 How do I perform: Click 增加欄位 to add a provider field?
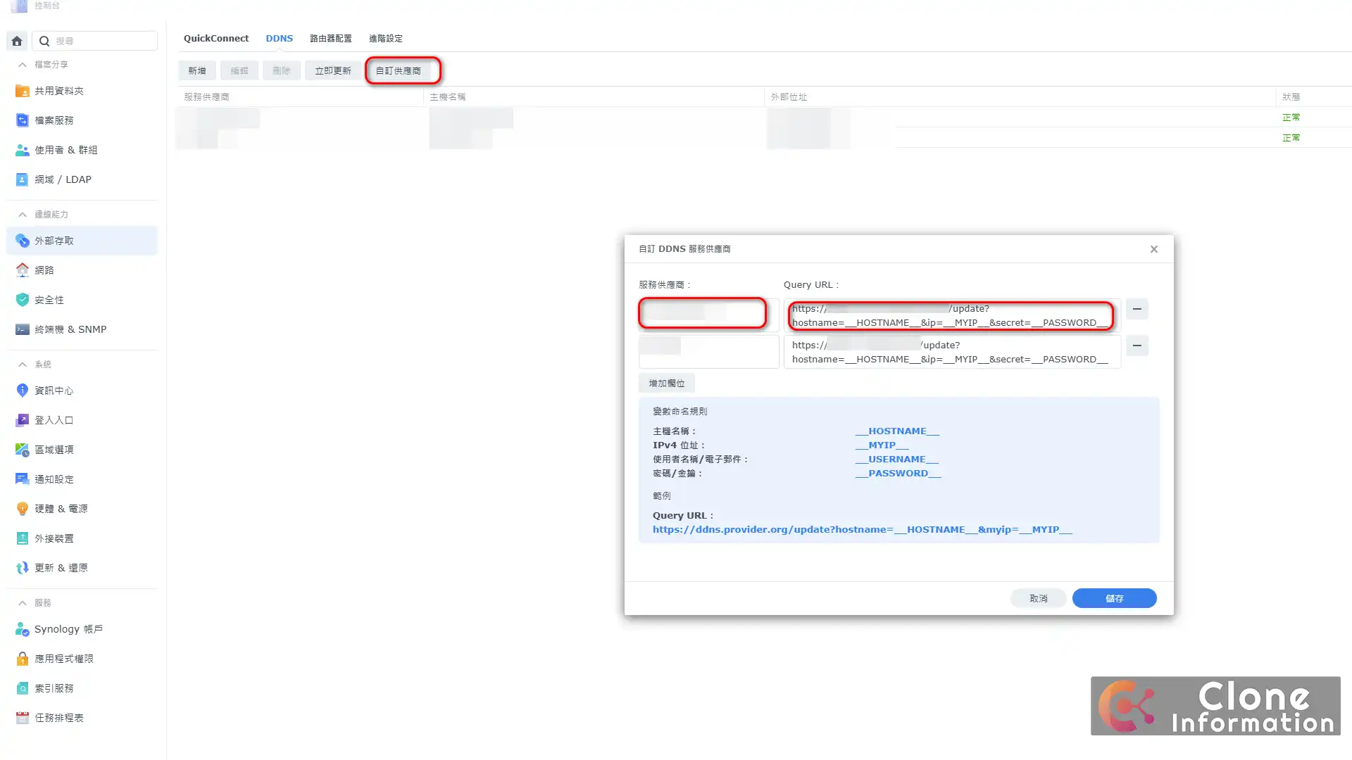tap(665, 383)
